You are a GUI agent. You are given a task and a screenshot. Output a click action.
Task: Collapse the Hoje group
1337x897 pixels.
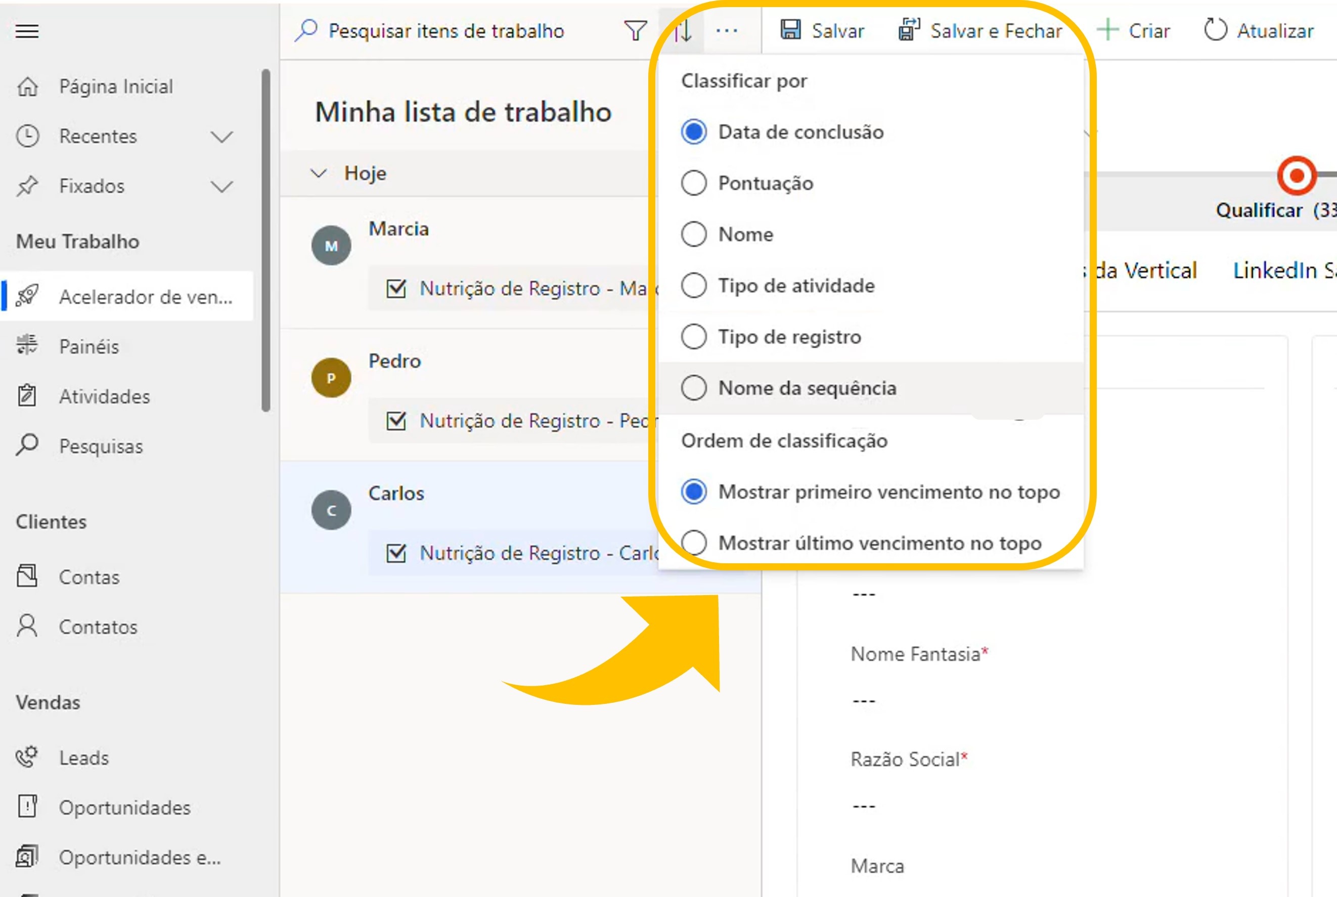318,173
